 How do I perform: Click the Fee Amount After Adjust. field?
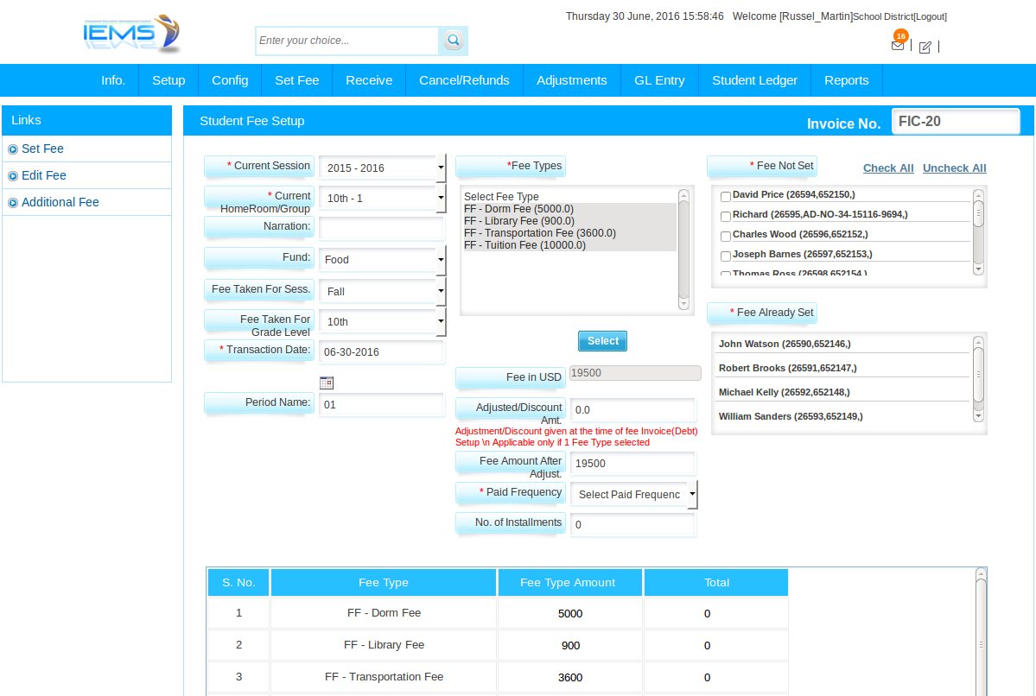633,464
